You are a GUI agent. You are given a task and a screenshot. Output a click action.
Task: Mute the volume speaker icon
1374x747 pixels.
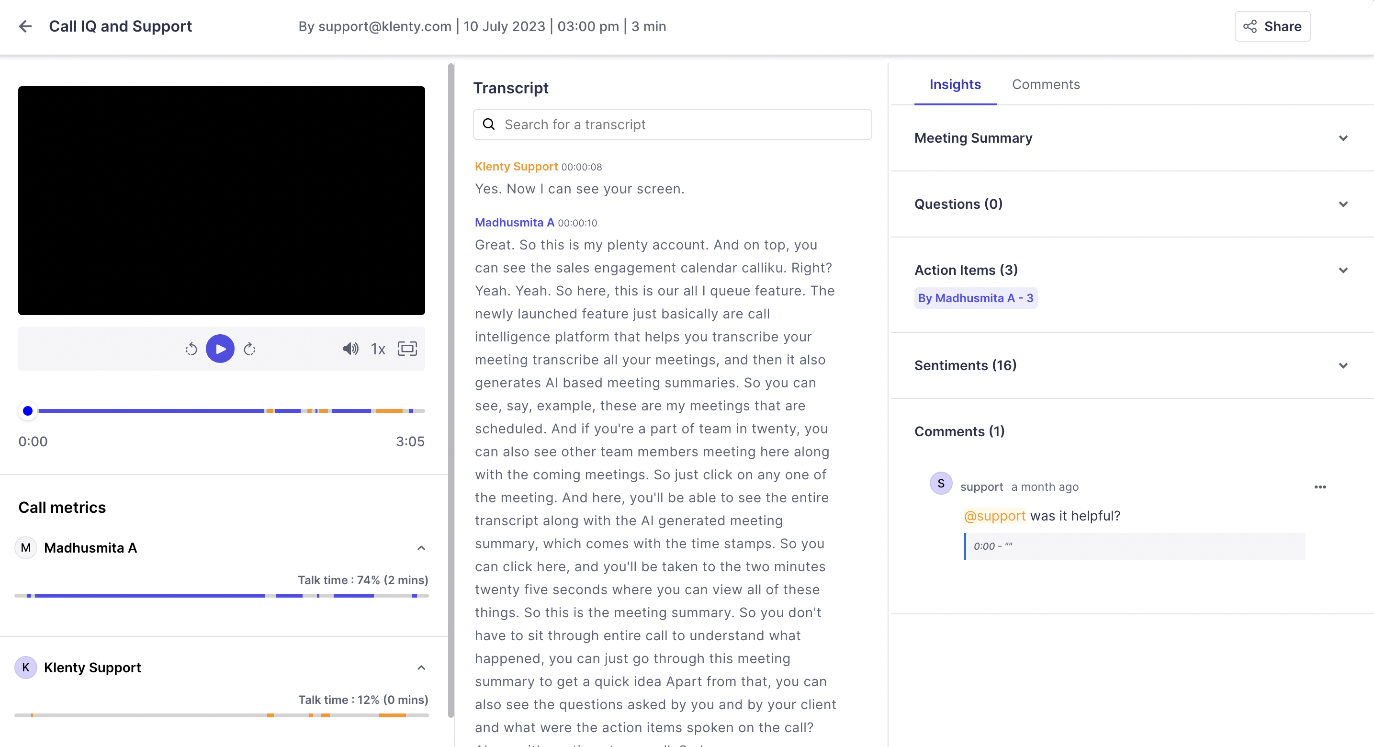[350, 349]
